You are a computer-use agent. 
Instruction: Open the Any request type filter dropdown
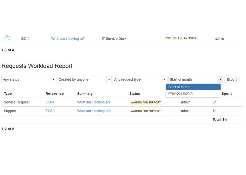pos(140,80)
